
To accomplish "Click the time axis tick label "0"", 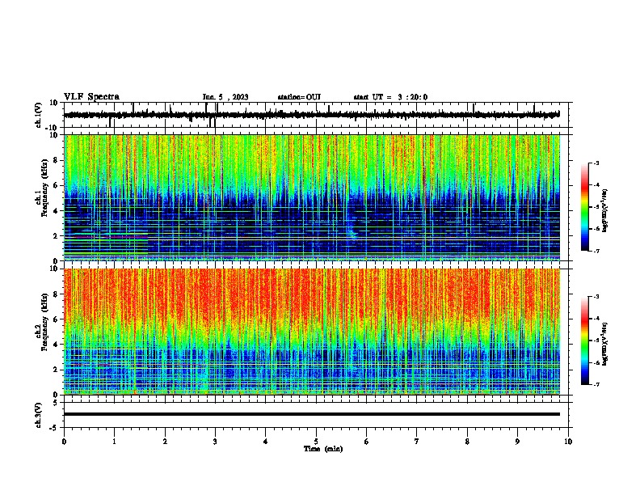I will coord(64,442).
